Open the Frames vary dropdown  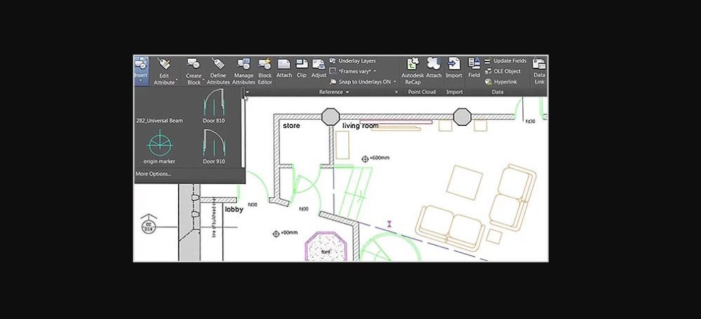point(357,71)
